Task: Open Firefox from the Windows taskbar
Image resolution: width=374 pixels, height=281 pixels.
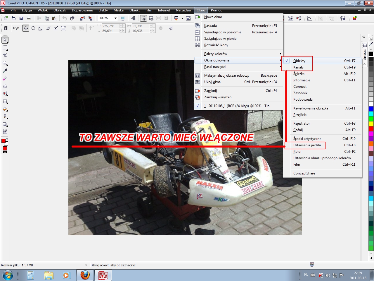Action: (85, 275)
